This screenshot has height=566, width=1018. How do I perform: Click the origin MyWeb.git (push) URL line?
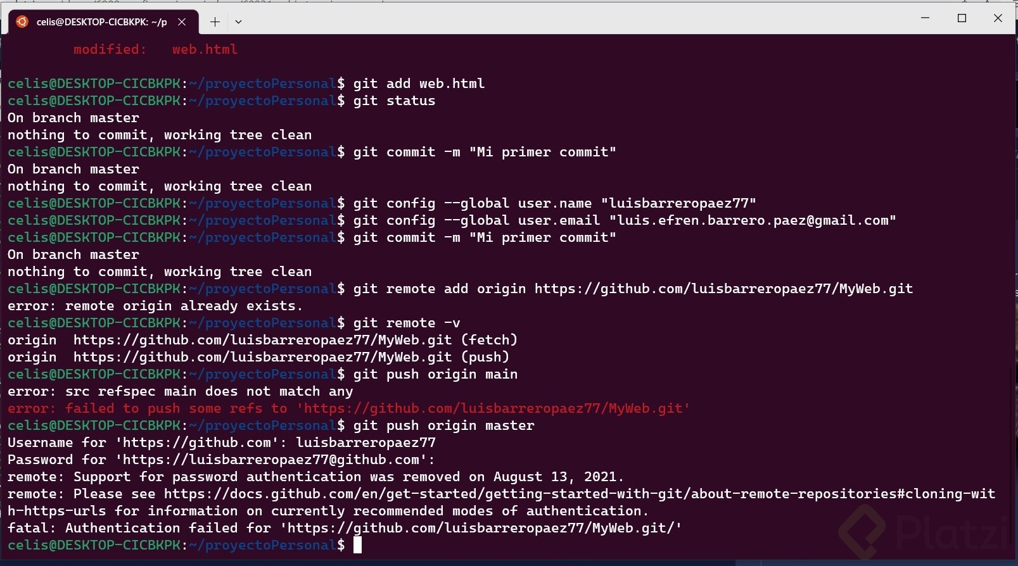click(258, 357)
